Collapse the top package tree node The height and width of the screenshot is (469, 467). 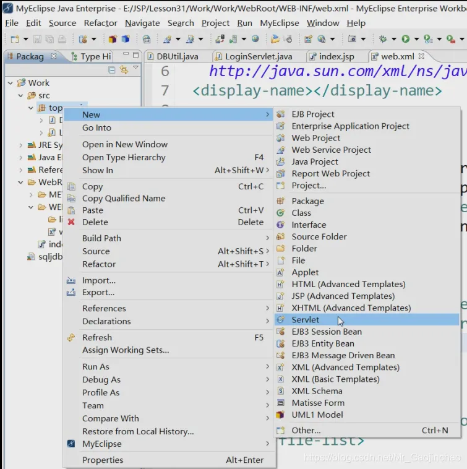[31, 108]
